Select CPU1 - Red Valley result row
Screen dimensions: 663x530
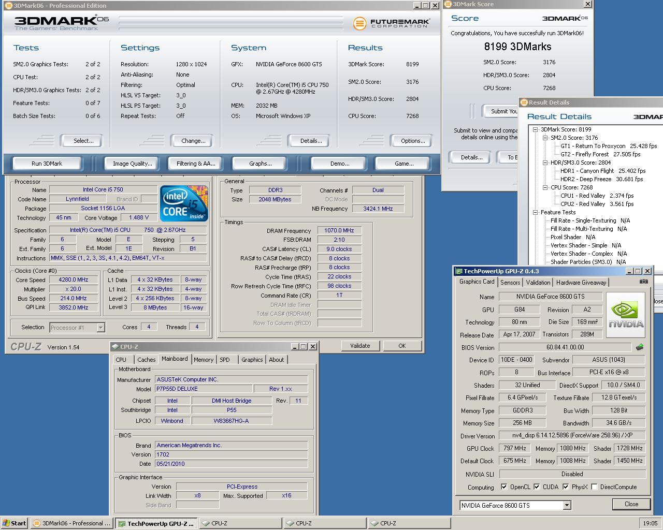[597, 196]
